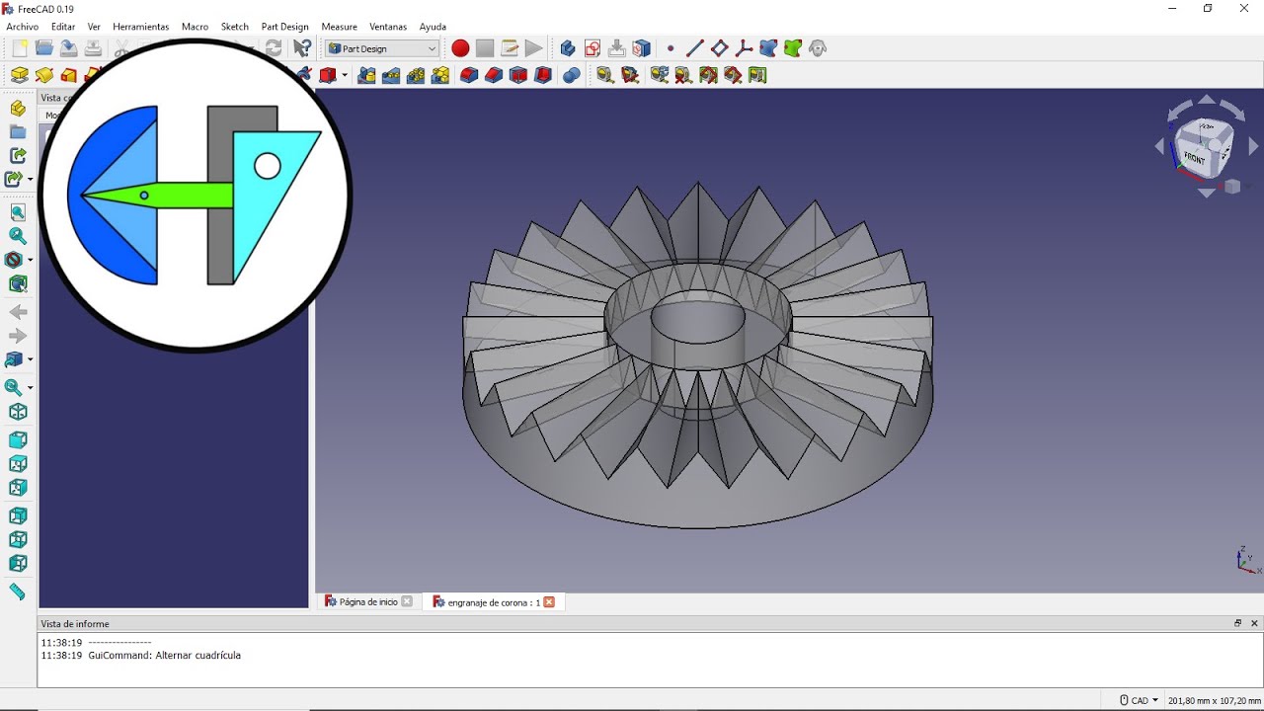The width and height of the screenshot is (1264, 711).
Task: Switch to engranaje de corona tab
Action: click(x=494, y=601)
